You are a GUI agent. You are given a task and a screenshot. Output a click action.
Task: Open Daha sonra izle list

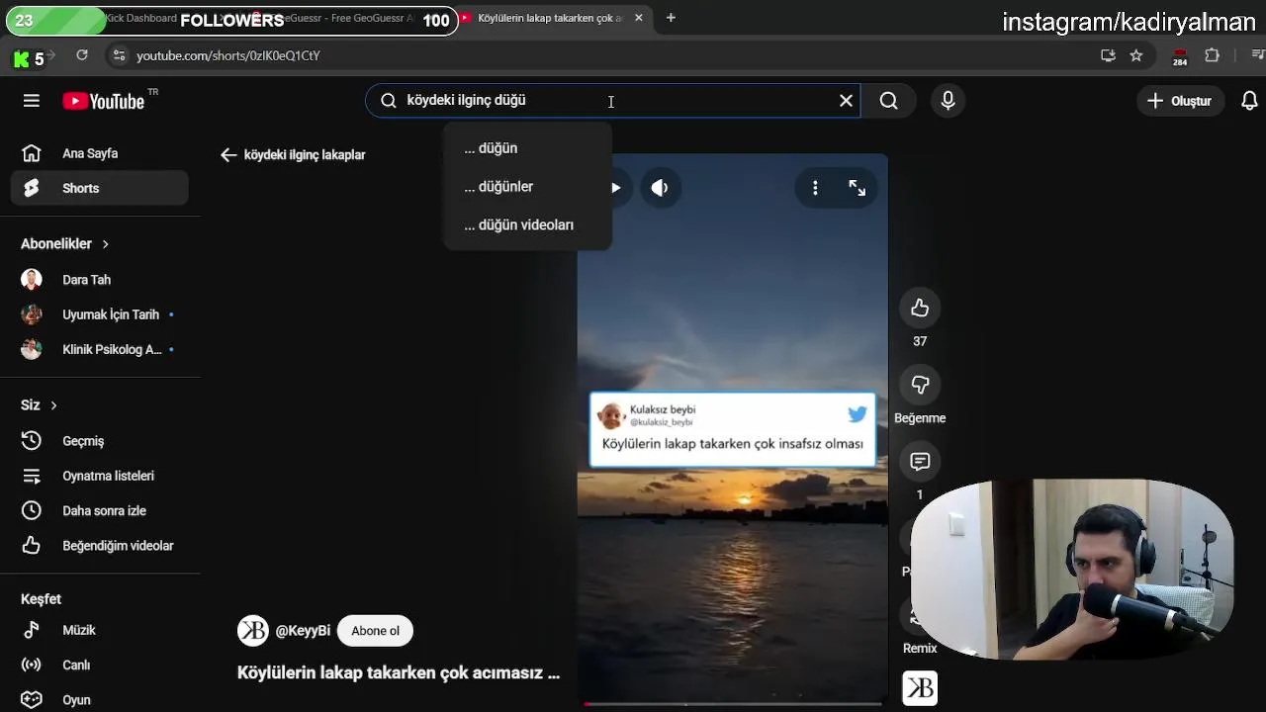100,511
